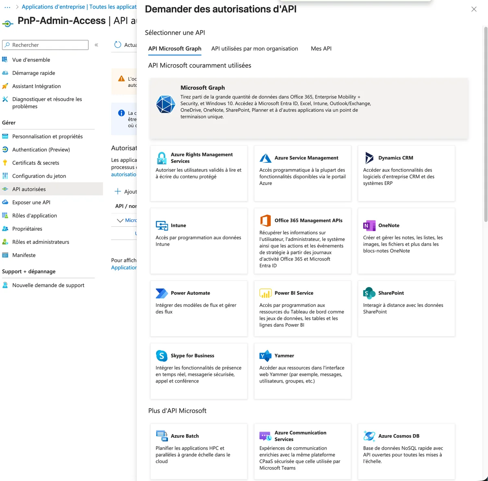Click the Azure Batch icon
The width and height of the screenshot is (488, 481).
(x=162, y=436)
